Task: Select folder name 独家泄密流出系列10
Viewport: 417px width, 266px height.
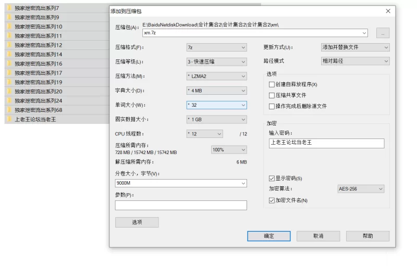Action: coord(38,27)
